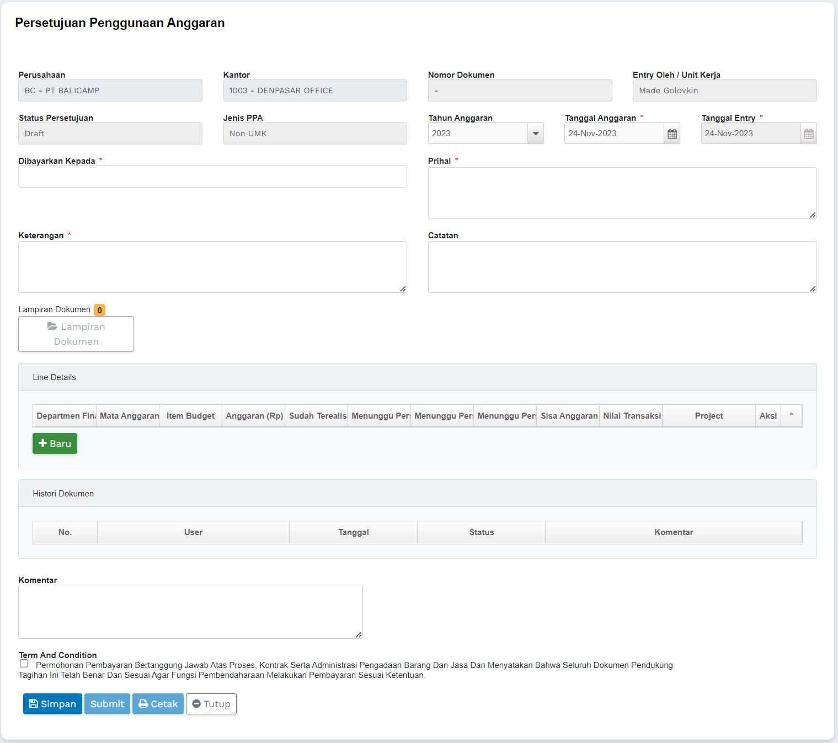Focus the Prihal text area
The width and height of the screenshot is (838, 743).
622,193
